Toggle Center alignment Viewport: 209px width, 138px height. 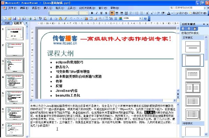(117, 13)
